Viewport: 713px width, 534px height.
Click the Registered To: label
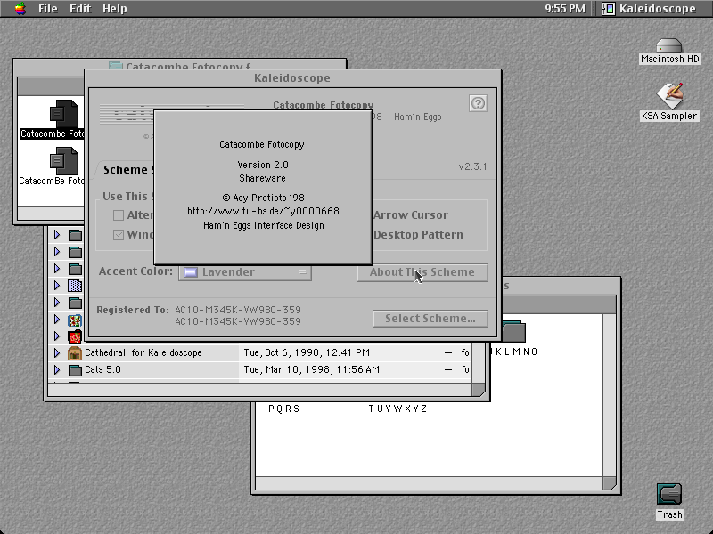(x=133, y=310)
